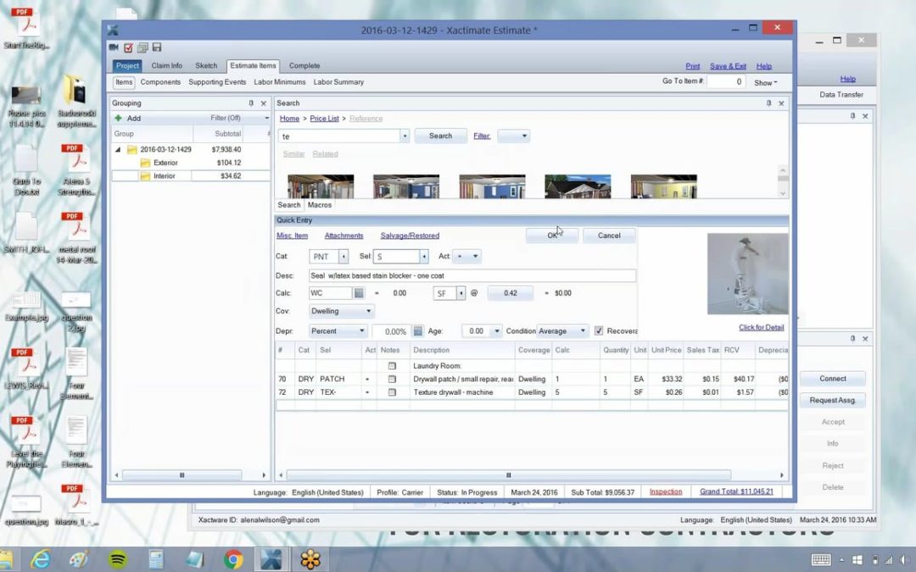Open Spotify from the taskbar
Viewport: 916px width, 572px height.
coord(117,560)
